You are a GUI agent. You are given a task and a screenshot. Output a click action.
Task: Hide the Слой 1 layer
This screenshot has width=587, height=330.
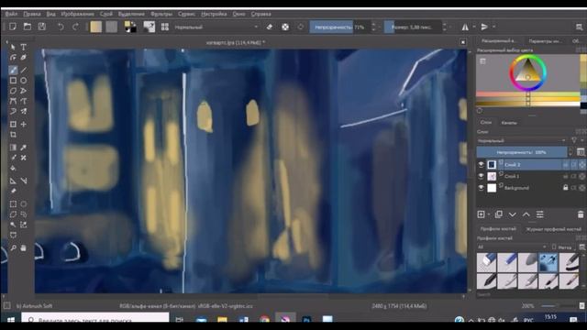[481, 176]
